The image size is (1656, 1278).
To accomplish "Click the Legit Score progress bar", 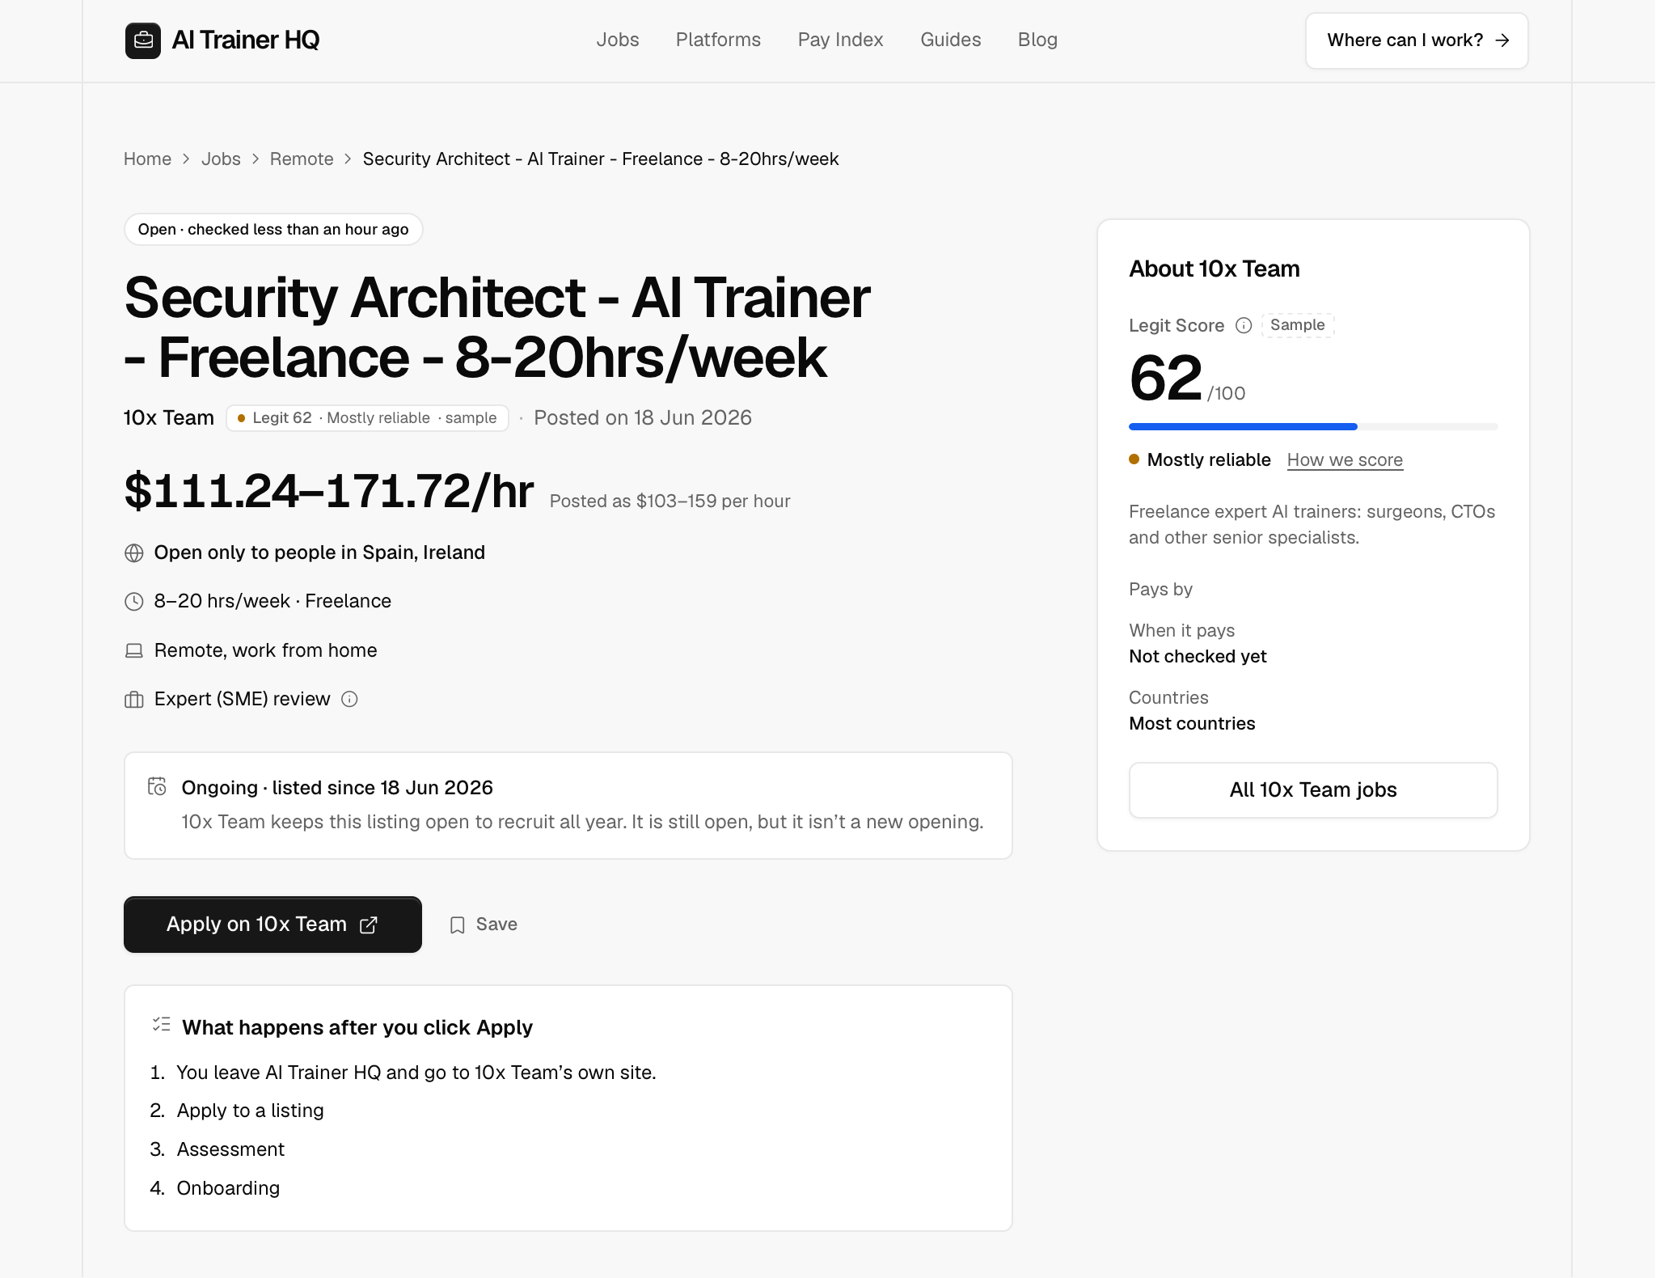I will 1313,426.
